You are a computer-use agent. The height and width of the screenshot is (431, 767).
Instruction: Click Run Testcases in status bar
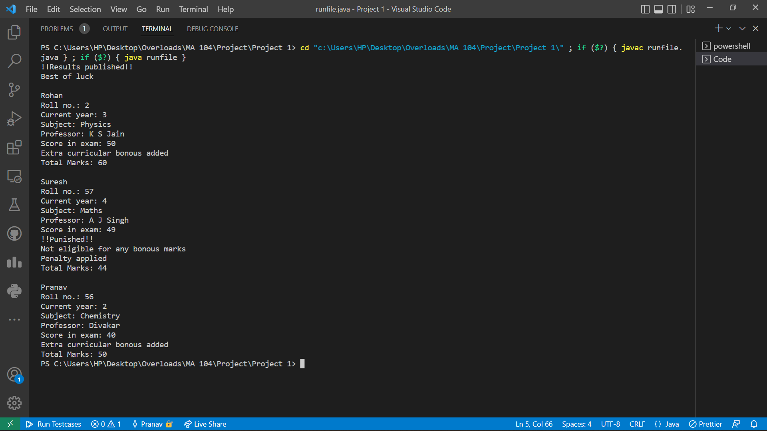[x=54, y=424]
